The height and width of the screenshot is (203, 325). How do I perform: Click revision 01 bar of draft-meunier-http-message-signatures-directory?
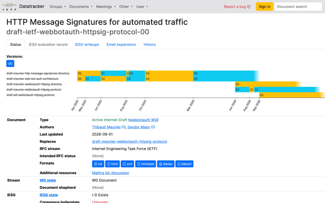tap(113, 73)
